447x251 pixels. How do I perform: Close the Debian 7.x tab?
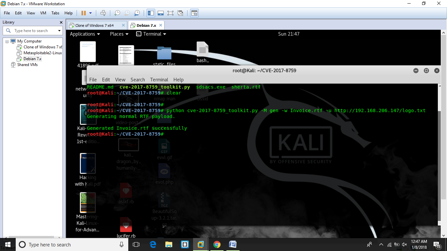point(161,25)
